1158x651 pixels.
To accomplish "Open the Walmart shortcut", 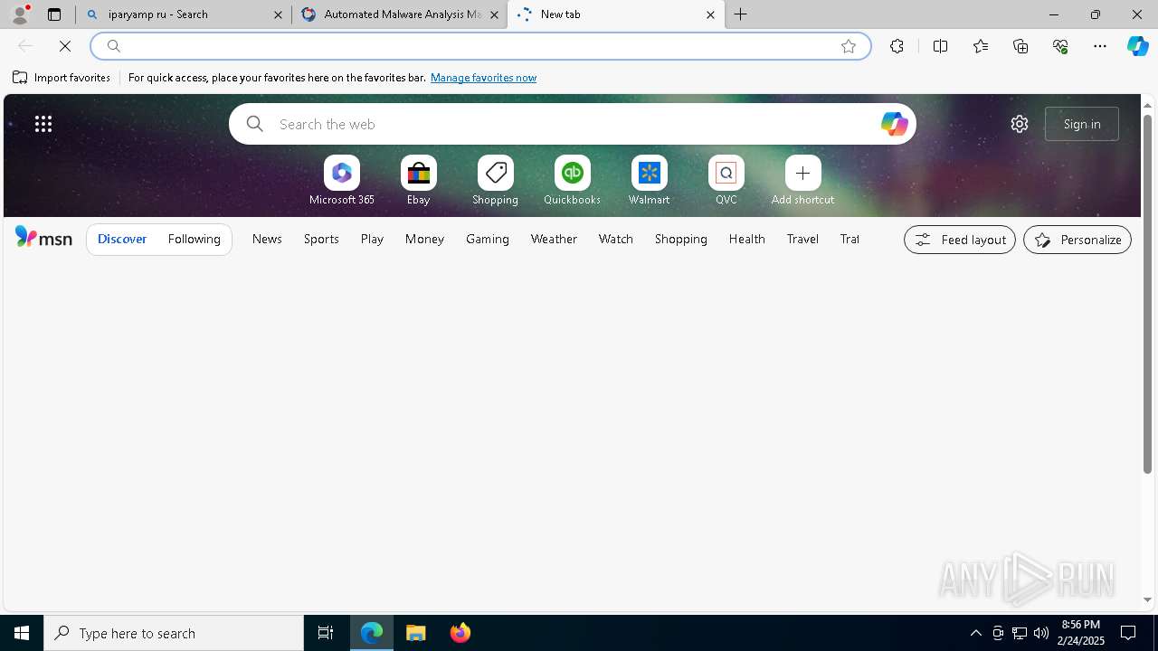I will click(x=650, y=180).
